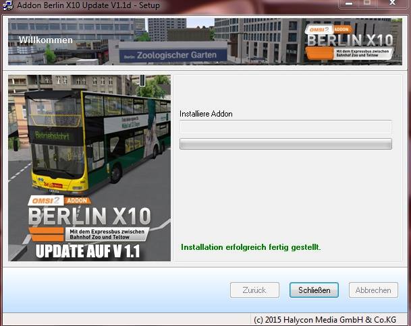The width and height of the screenshot is (411, 326).
Task: Click the Abbrechen button
Action: click(373, 290)
